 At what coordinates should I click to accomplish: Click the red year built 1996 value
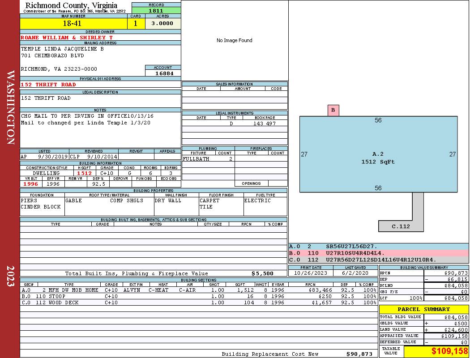click(x=31, y=183)
